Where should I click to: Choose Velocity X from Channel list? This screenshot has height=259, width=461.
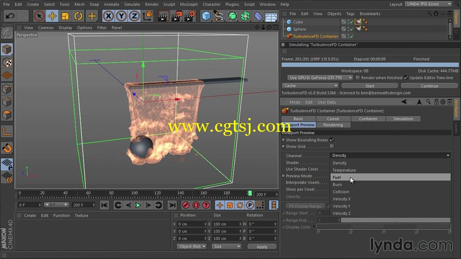(x=391, y=199)
